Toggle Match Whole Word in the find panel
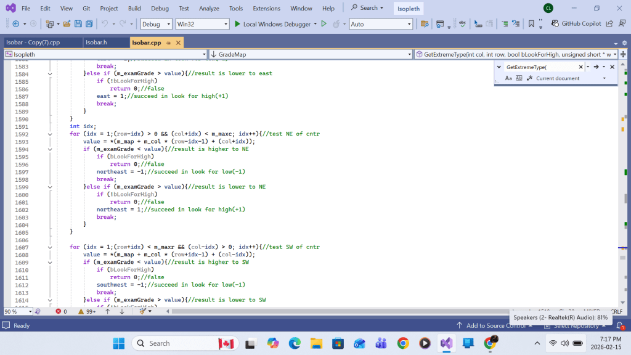 519,78
